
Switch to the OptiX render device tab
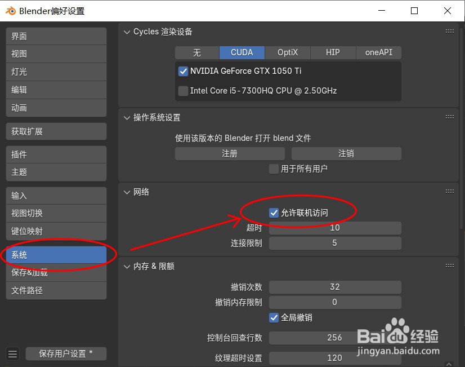click(x=288, y=52)
